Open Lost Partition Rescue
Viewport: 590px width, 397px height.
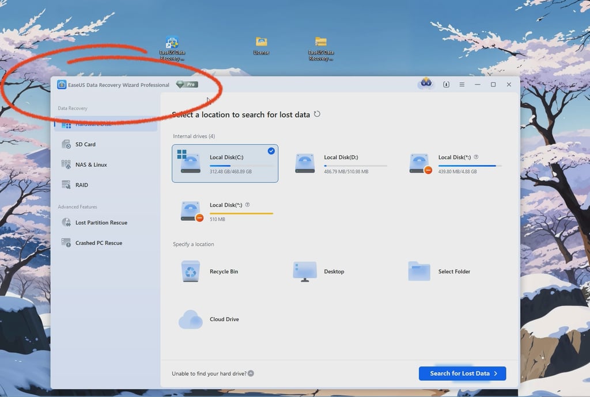click(105, 222)
